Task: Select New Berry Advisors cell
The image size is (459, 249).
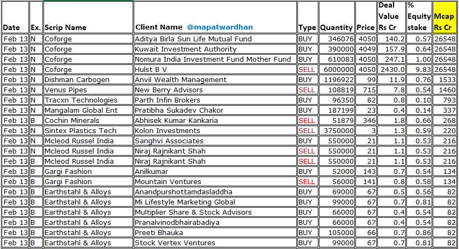Action: click(215, 90)
